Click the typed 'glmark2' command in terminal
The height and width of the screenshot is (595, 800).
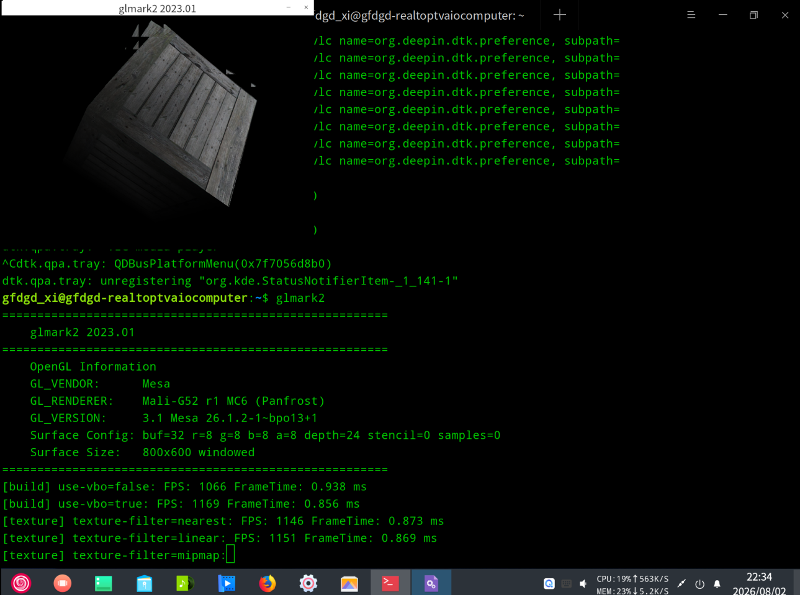tap(300, 298)
